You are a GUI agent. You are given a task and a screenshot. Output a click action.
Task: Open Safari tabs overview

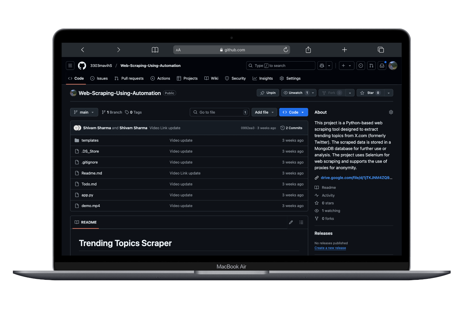pos(381,50)
